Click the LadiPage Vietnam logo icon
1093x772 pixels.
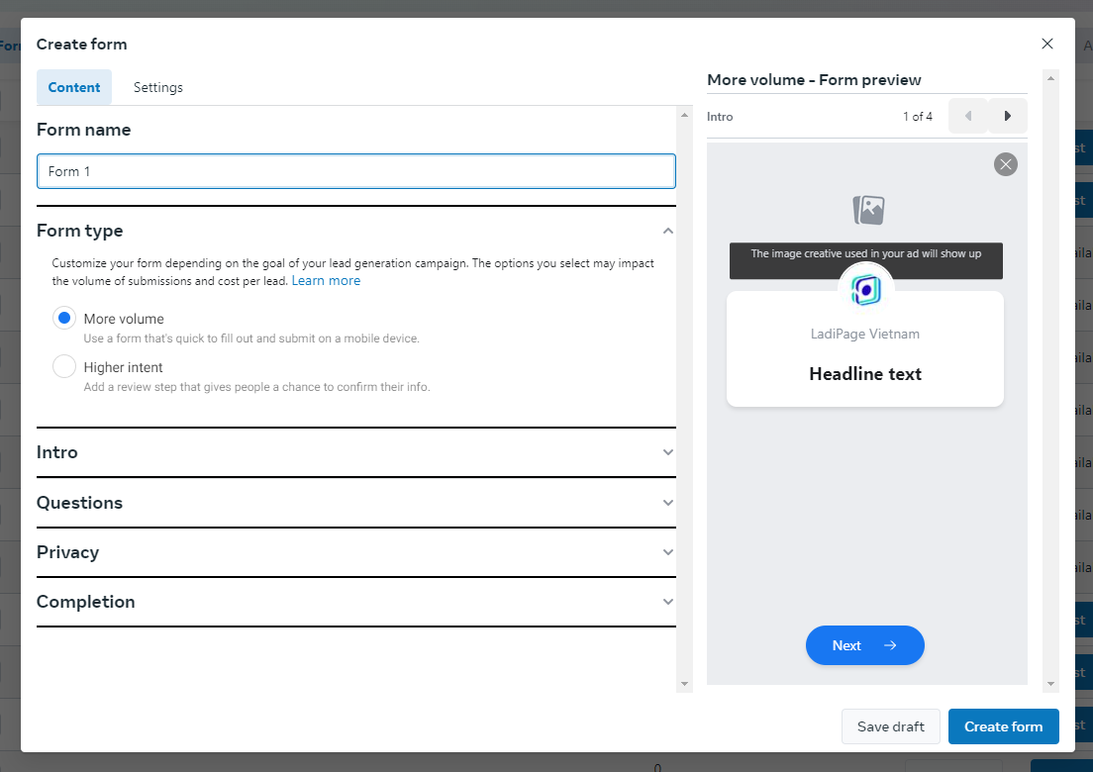(x=866, y=289)
